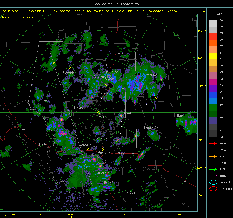Viewport: 233px width, 218px height.
Task: Select the magenta 39-42 dBZ swatch
Action: (x=213, y=82)
